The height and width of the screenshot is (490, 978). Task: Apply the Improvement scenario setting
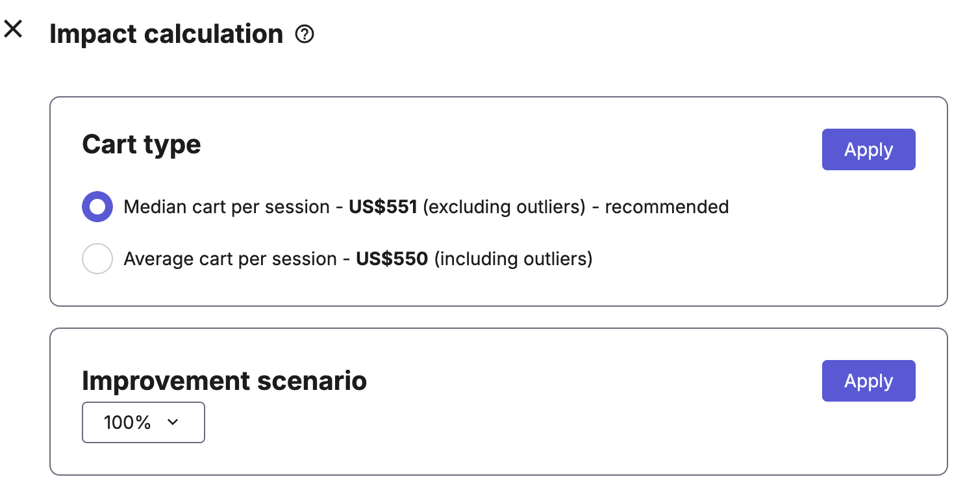[868, 381]
